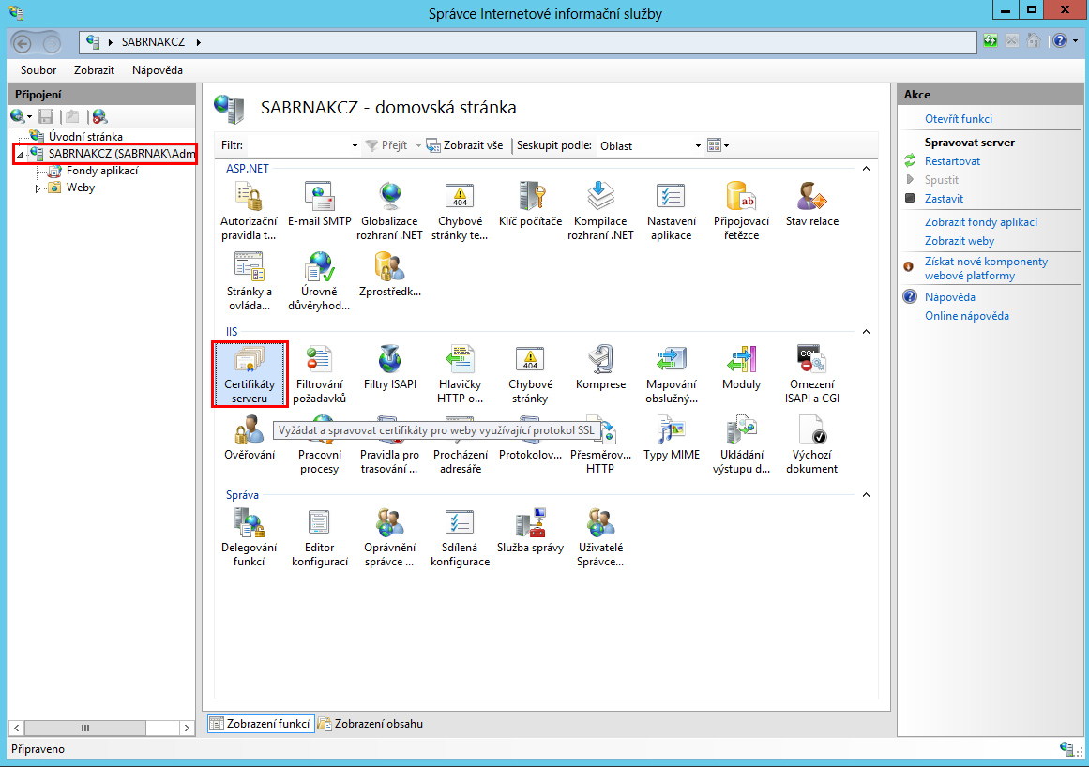Open the Soubor menu

tap(38, 70)
